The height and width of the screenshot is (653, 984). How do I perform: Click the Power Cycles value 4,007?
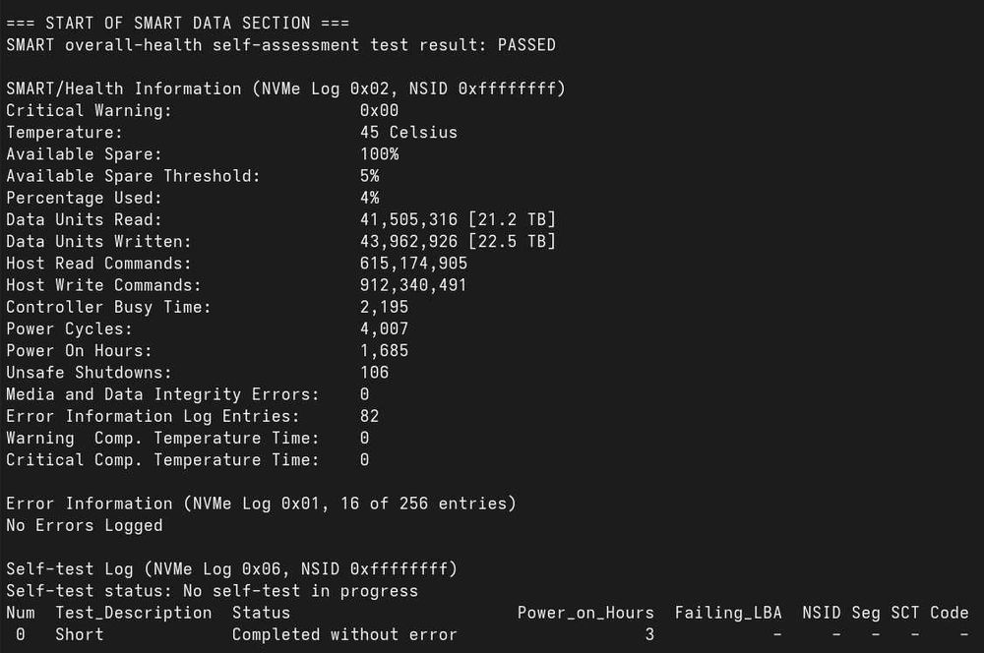tap(384, 328)
